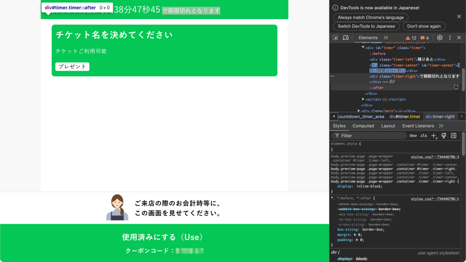Select the div.timer-right breadcrumb

440,117
